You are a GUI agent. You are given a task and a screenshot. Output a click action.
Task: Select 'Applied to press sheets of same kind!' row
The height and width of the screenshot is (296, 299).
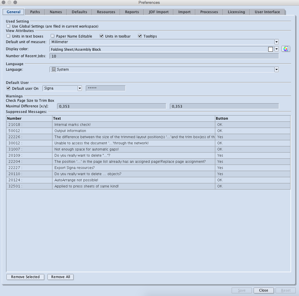(148, 186)
